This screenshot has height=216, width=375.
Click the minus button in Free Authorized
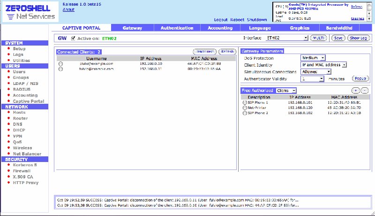pyautogui.click(x=365, y=90)
